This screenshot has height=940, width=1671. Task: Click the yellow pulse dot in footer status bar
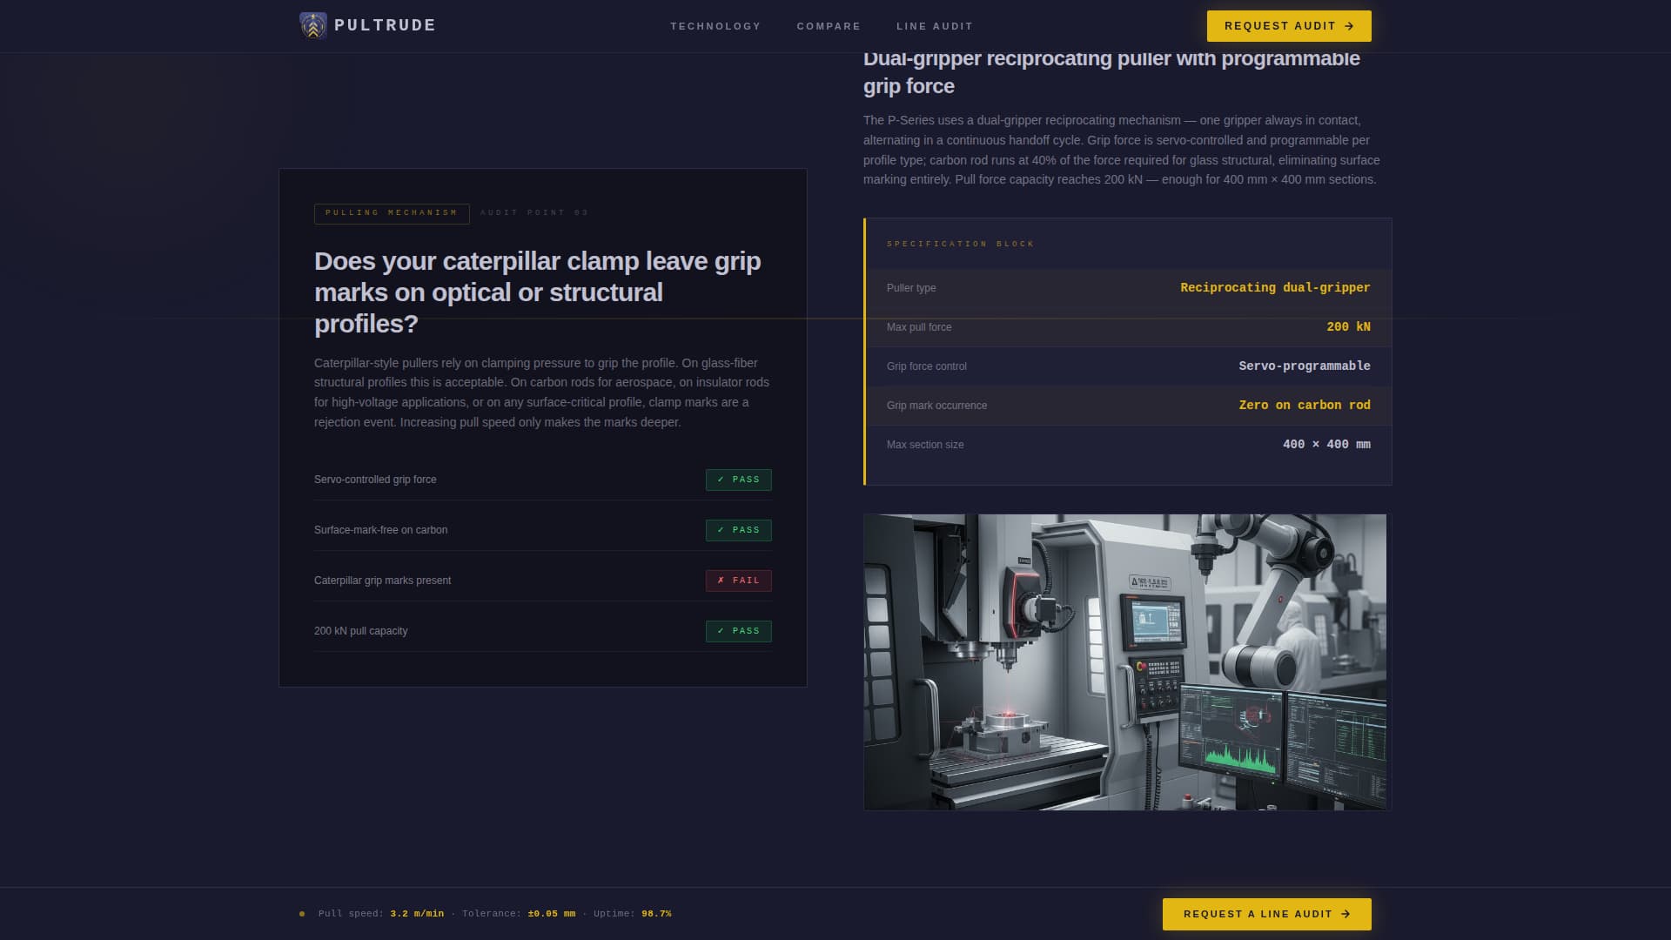(301, 914)
